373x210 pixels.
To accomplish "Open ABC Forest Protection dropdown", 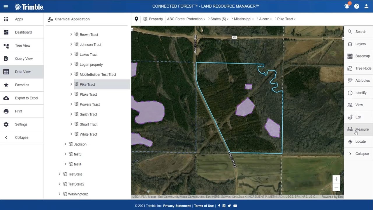I will click(186, 19).
